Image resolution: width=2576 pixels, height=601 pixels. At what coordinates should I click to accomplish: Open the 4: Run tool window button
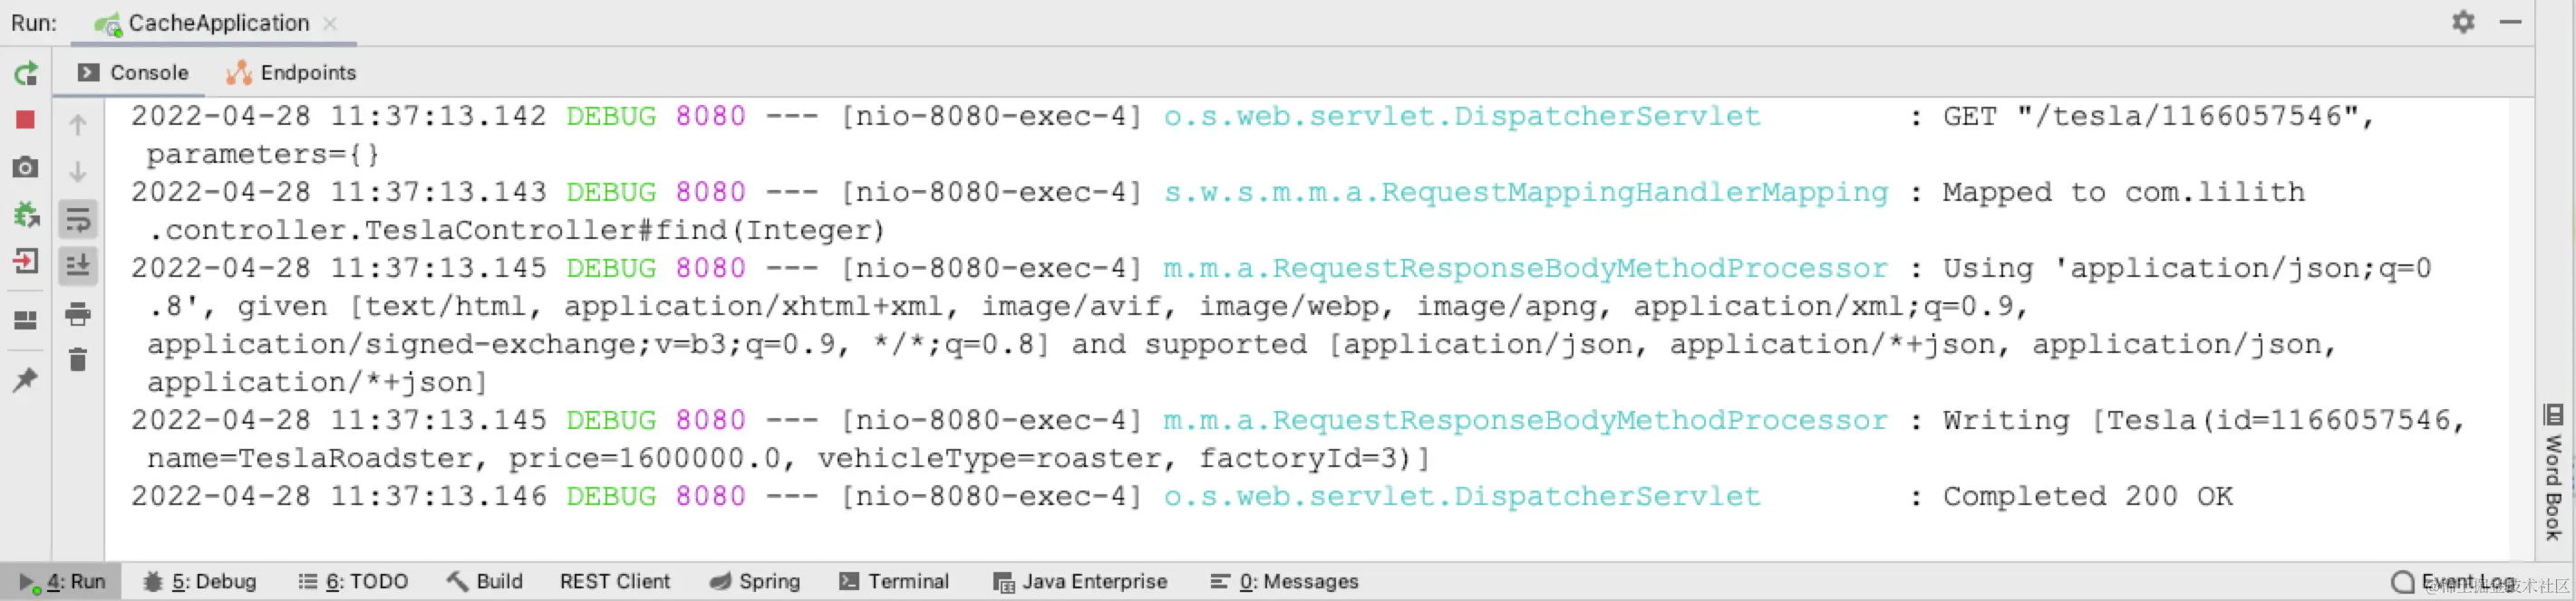coord(62,581)
